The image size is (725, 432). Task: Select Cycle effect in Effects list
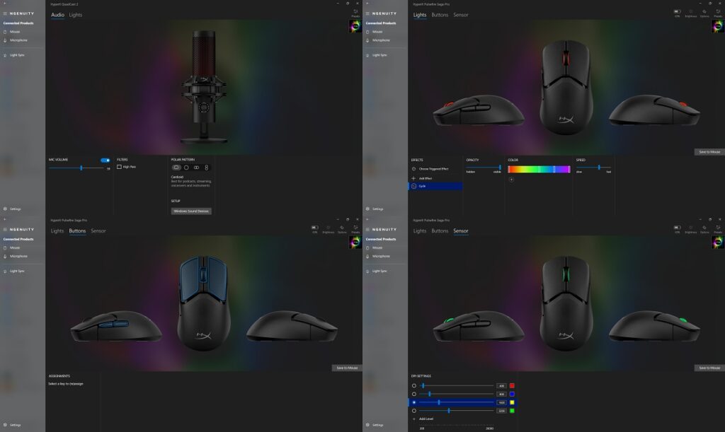point(435,186)
